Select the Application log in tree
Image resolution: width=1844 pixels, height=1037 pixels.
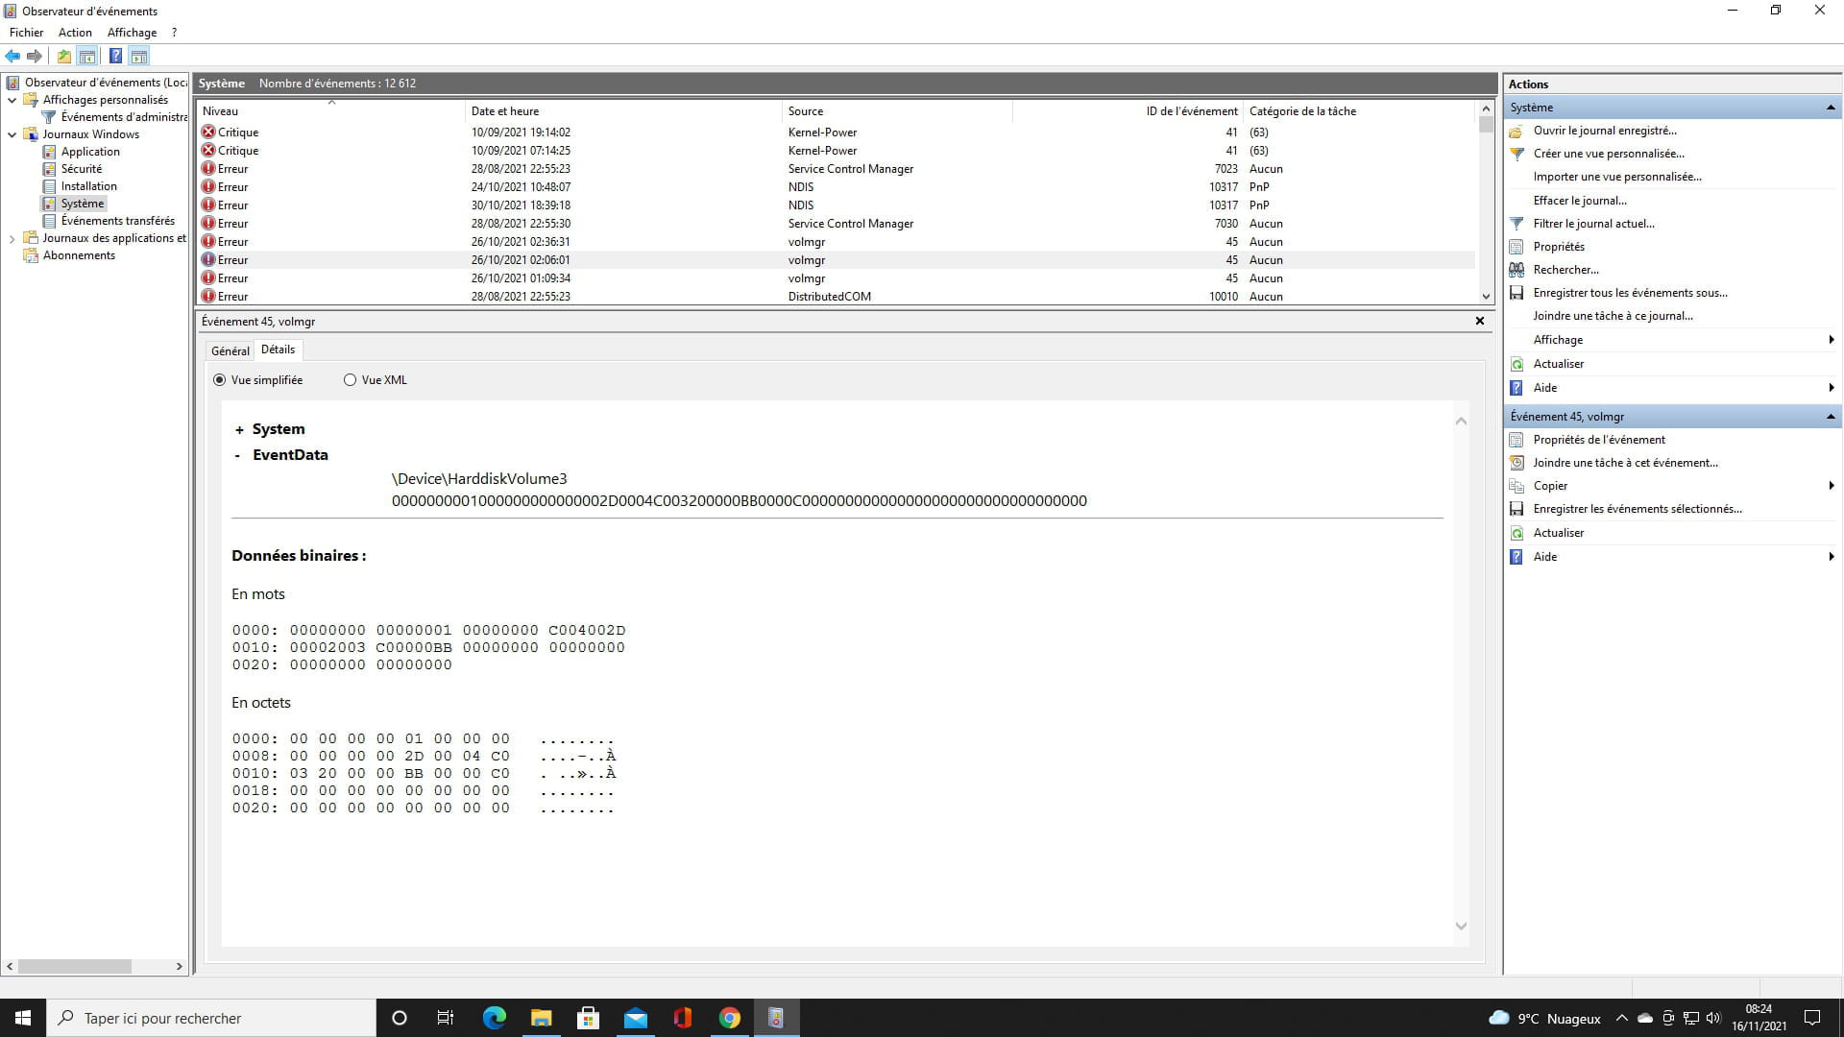tap(90, 152)
